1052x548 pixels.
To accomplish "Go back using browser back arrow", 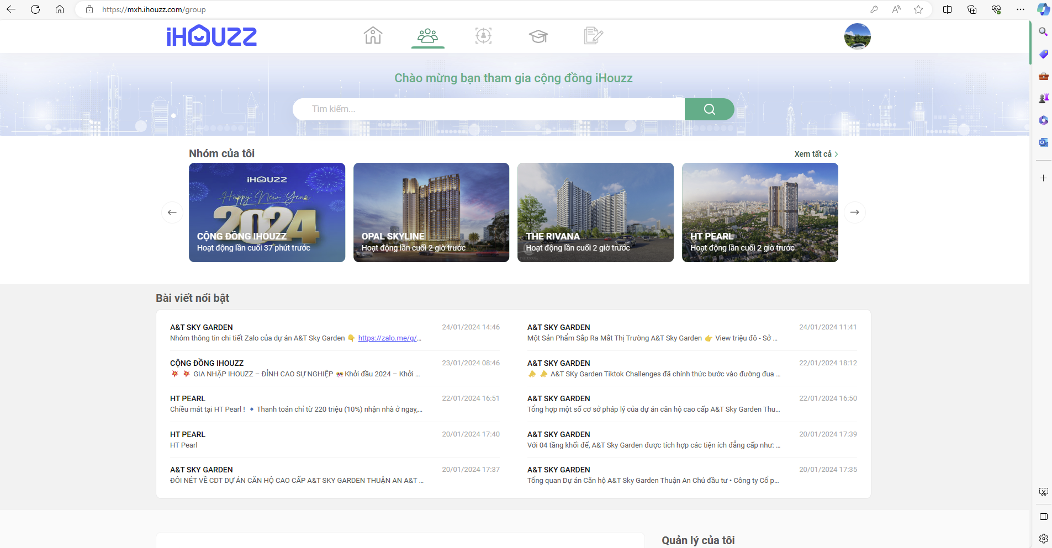I will pos(11,9).
